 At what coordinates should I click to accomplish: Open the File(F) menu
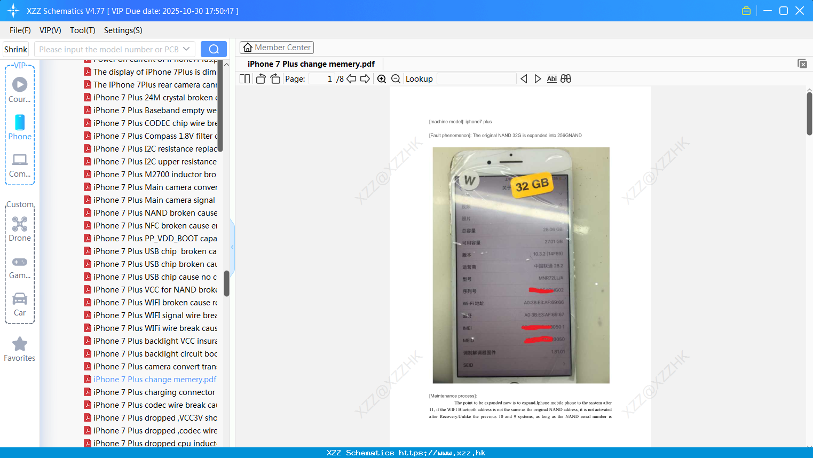tap(20, 30)
